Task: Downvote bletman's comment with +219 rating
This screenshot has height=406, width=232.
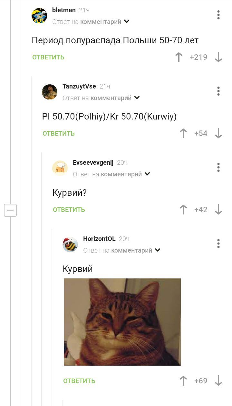Action: 218,57
